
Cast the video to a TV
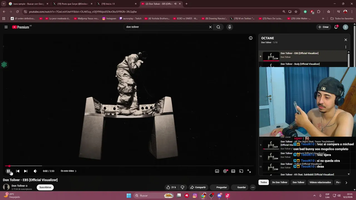click(241, 171)
